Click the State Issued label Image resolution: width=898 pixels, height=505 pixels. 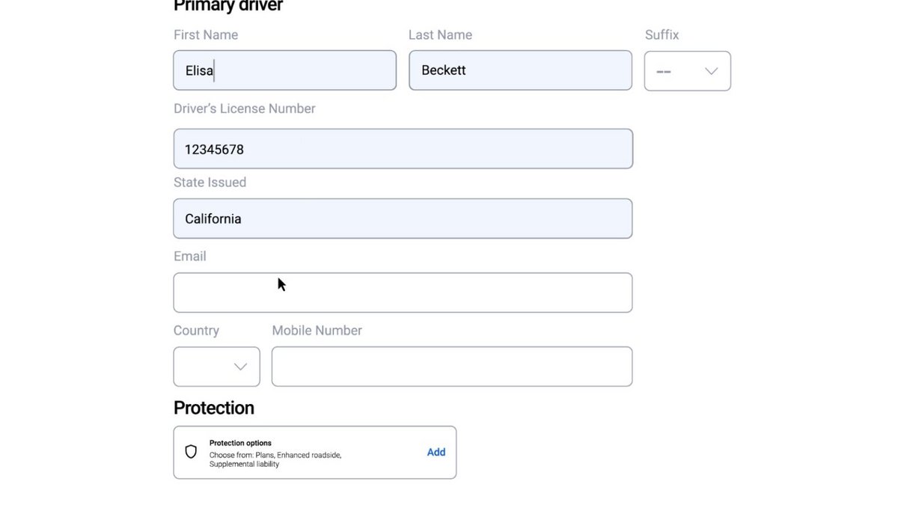coord(210,183)
